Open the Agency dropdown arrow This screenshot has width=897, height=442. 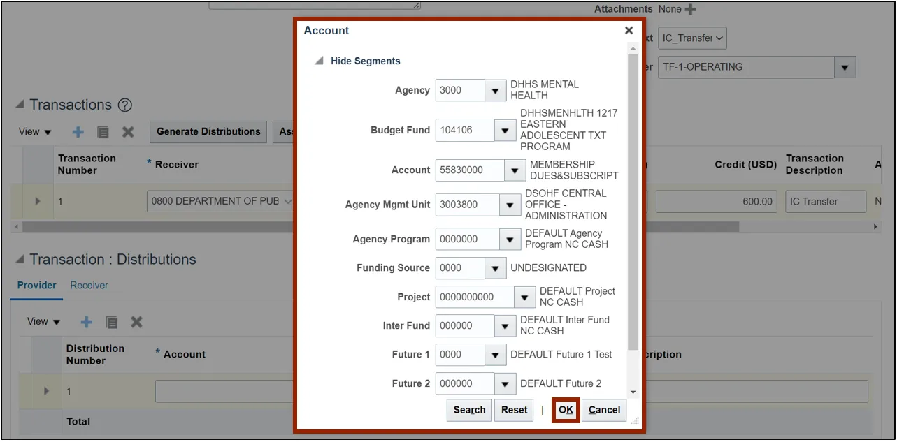tap(496, 90)
